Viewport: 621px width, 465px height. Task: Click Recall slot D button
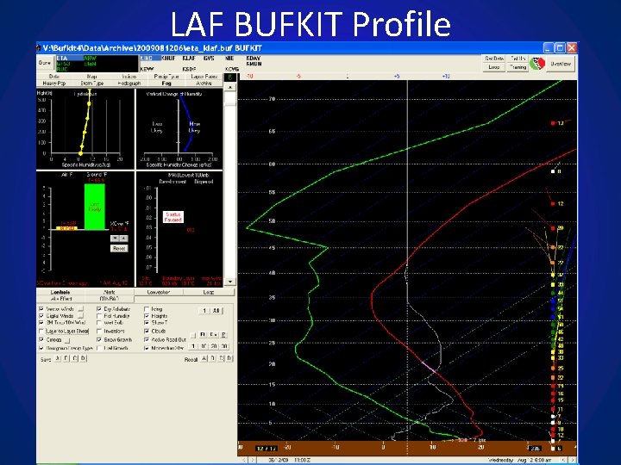coord(229,358)
